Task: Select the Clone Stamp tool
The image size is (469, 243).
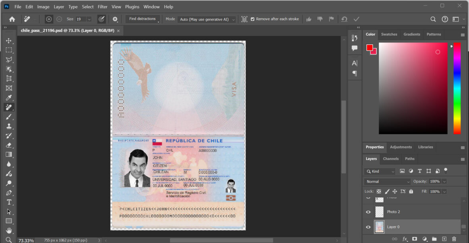Action: [9, 126]
